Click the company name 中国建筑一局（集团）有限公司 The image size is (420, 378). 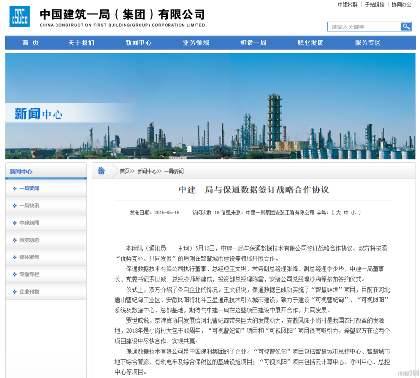(x=123, y=14)
